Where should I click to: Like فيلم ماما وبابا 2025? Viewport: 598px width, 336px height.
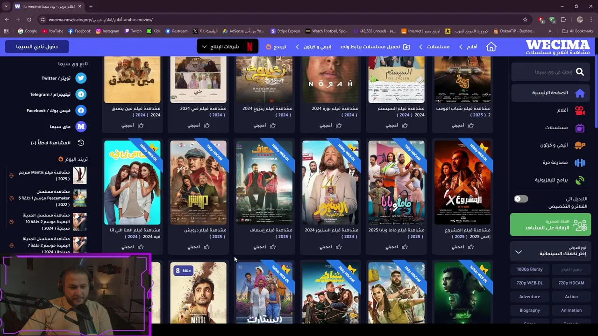point(396,247)
